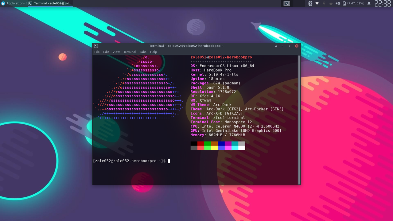
Task: Click the brown-orange color block in the palette
Action: [215, 143]
